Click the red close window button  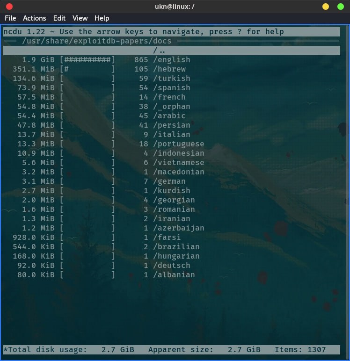point(9,7)
